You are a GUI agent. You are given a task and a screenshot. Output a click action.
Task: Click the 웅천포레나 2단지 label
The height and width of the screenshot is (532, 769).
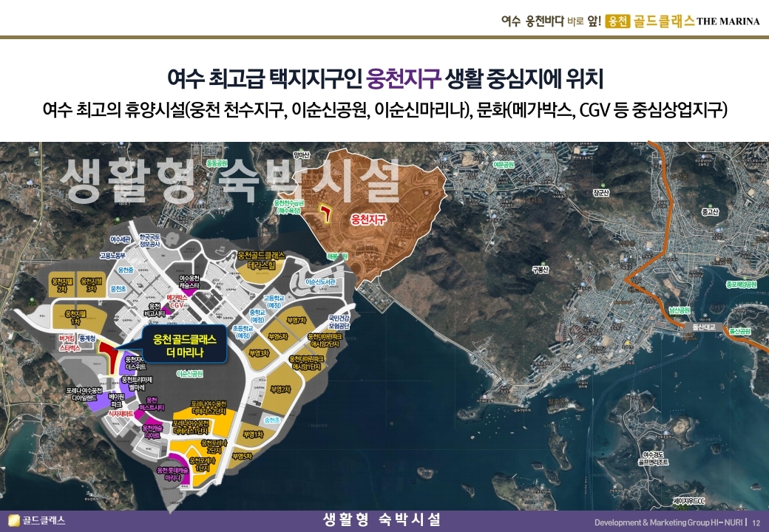click(214, 446)
